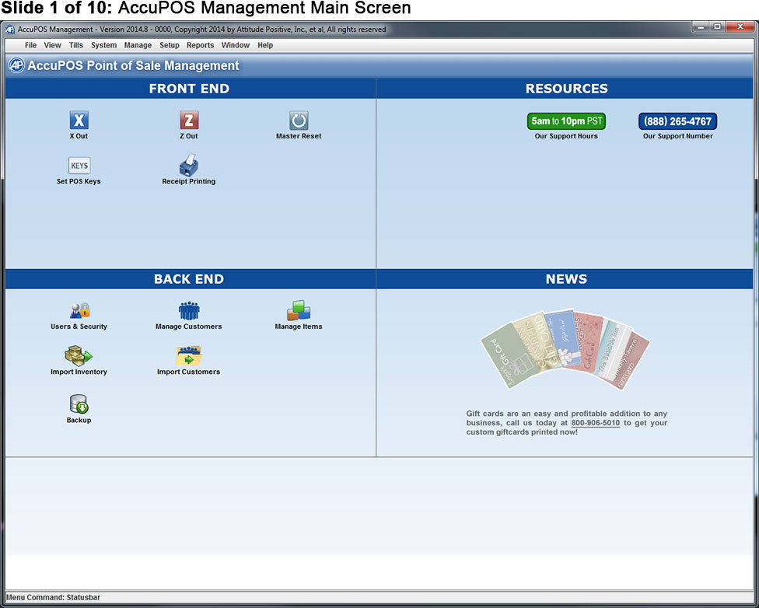
Task: Close the AccuPOS Management window
Action: [740, 27]
